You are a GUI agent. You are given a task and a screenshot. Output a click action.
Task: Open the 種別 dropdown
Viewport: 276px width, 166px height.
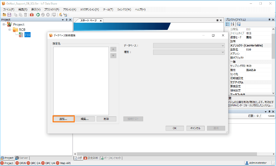pyautogui.click(x=189, y=52)
